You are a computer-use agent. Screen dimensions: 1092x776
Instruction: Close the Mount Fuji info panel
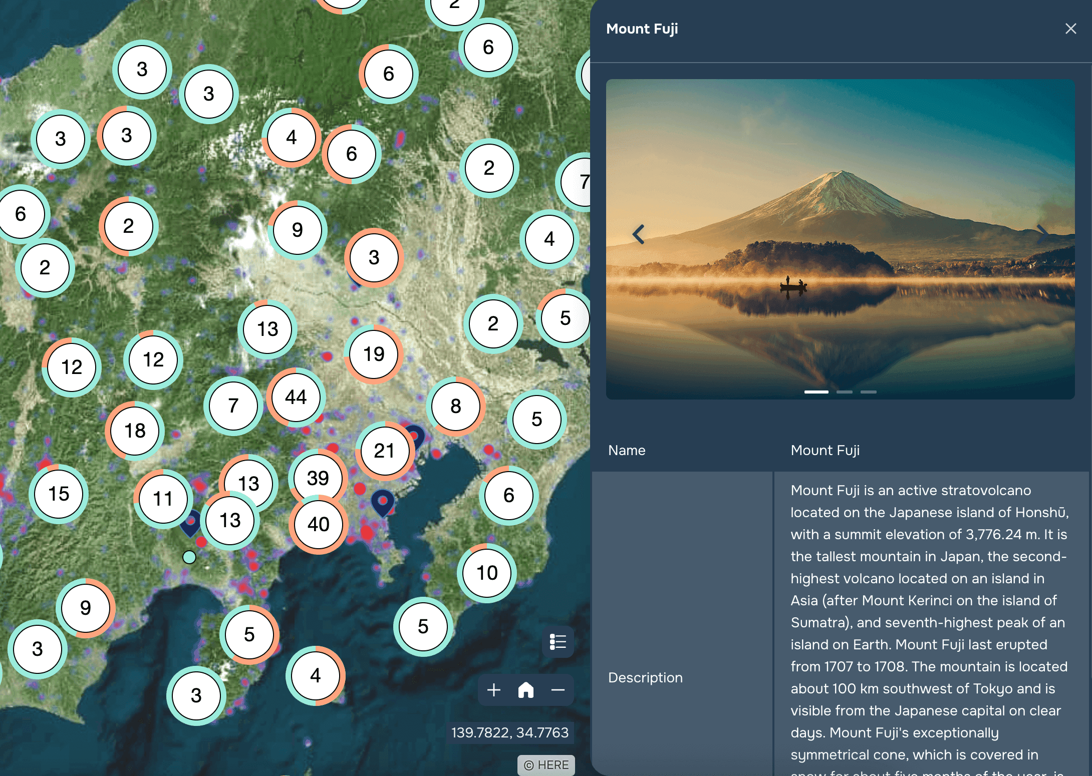point(1070,29)
